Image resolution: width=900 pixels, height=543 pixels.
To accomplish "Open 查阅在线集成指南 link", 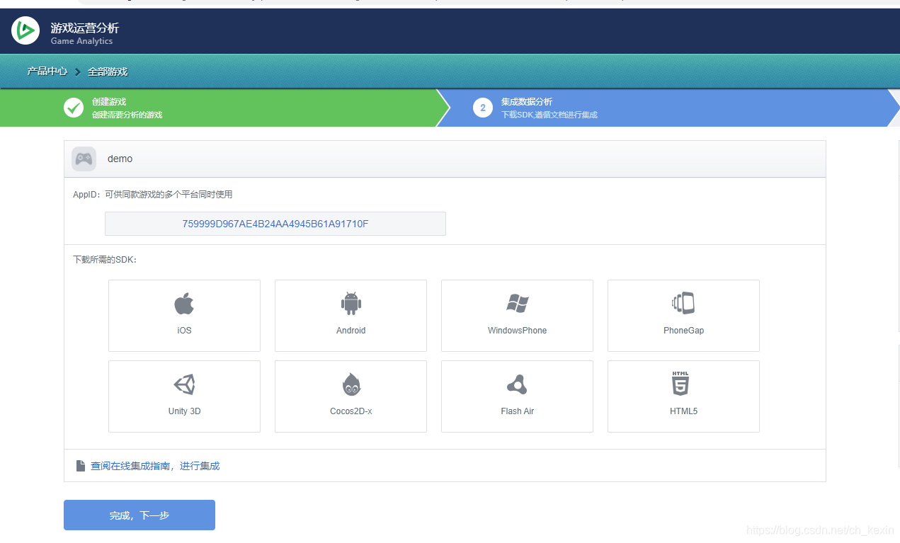I will [x=155, y=466].
